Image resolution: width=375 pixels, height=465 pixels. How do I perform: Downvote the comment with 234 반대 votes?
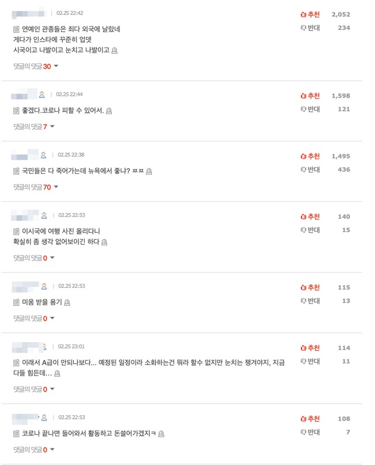tap(310, 28)
